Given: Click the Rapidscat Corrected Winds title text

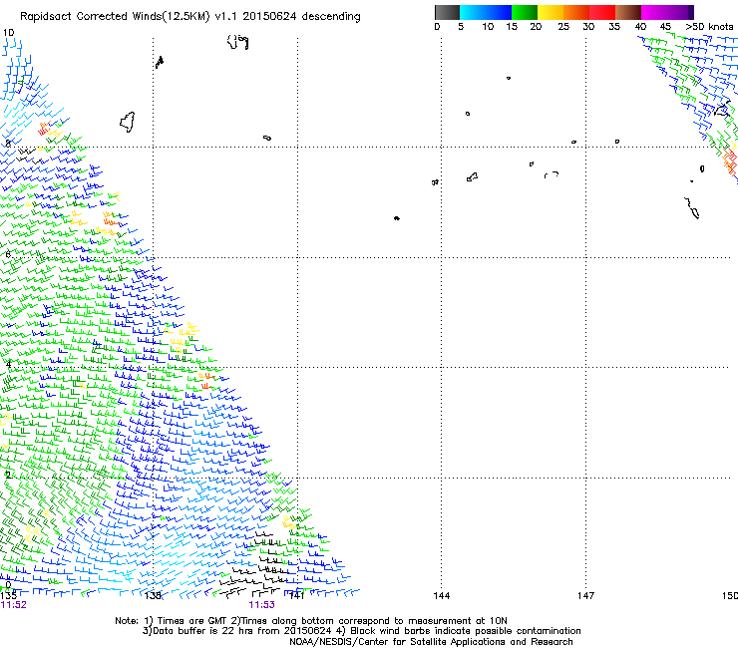Looking at the screenshot, I should (x=190, y=17).
